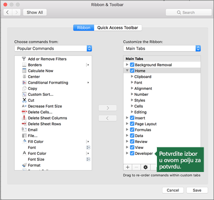Click the gear settings icon below tabs list
Viewport: 214px width, 200px height.
146,167
